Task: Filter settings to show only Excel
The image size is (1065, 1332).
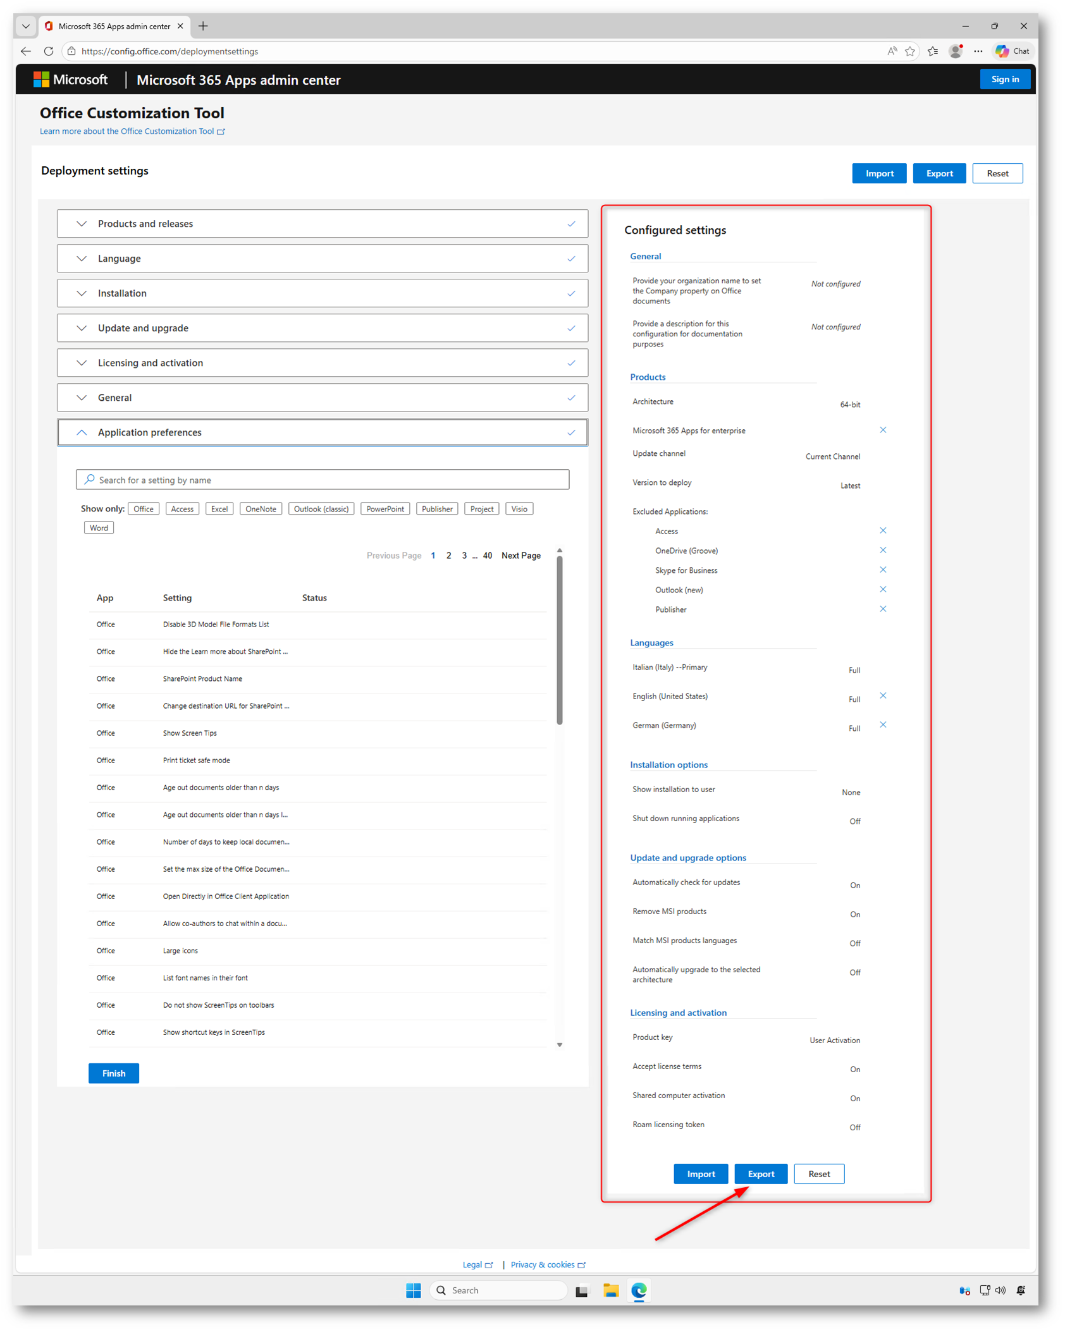Action: [219, 509]
